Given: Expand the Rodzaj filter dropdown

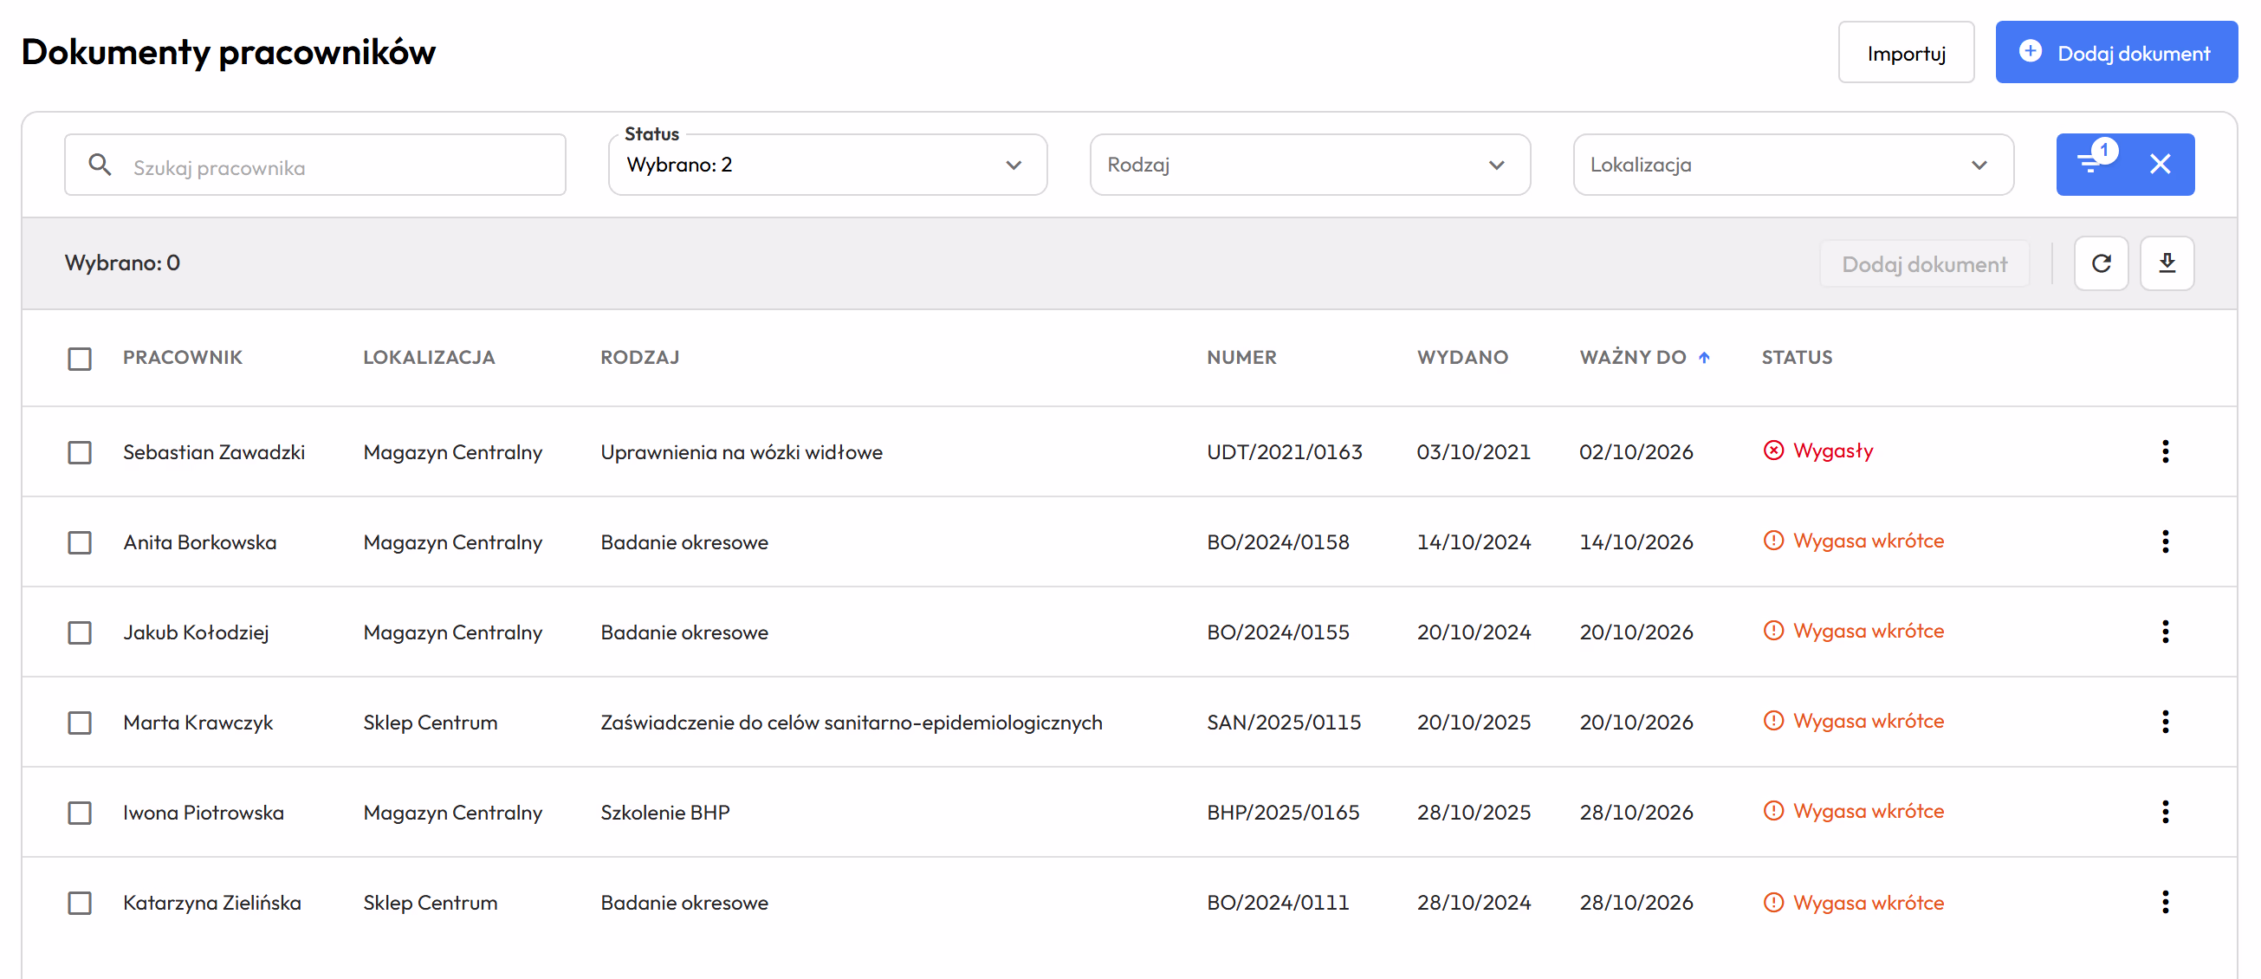Looking at the screenshot, I should point(1310,165).
